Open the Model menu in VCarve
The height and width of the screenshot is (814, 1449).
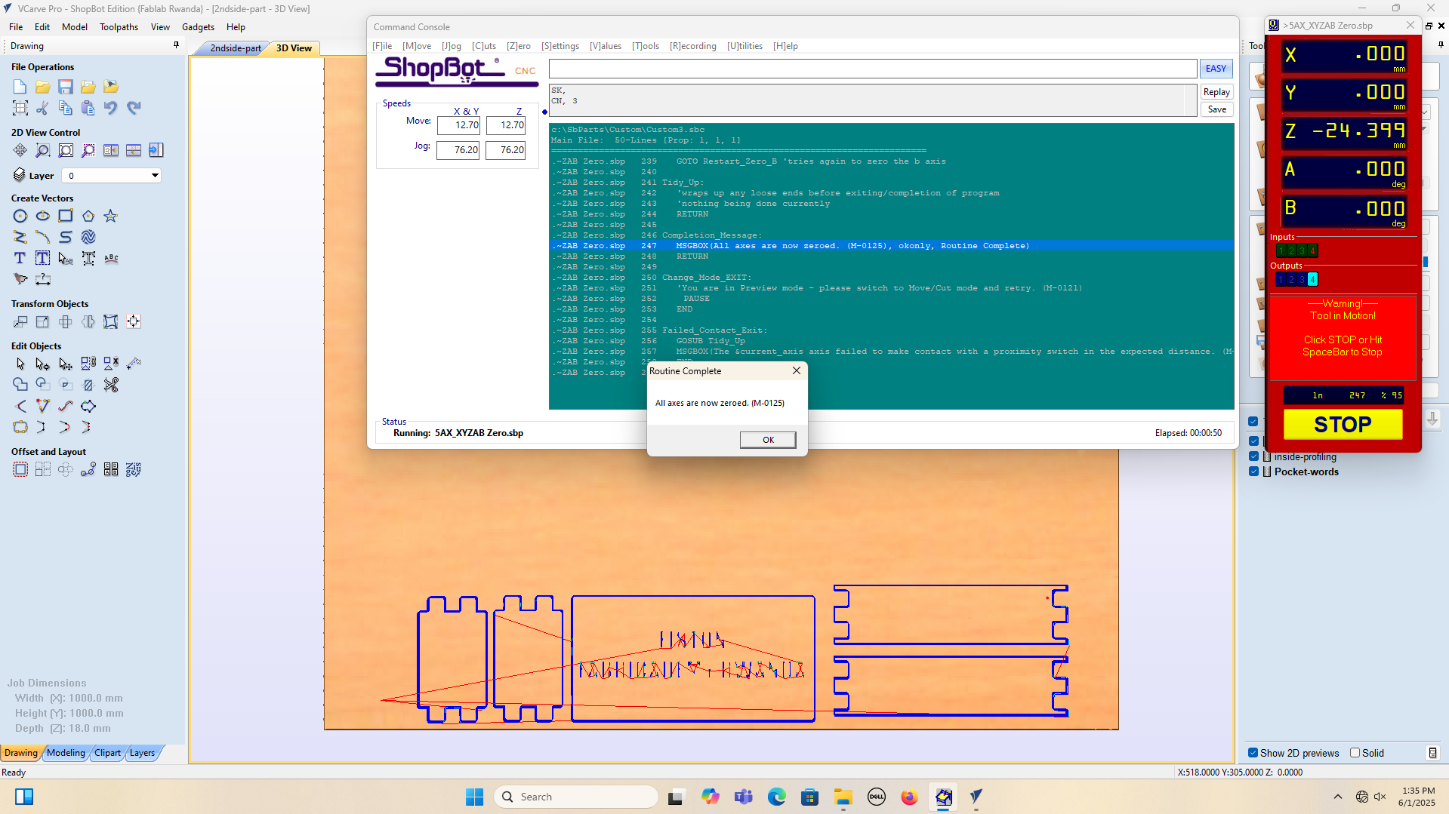click(x=75, y=27)
